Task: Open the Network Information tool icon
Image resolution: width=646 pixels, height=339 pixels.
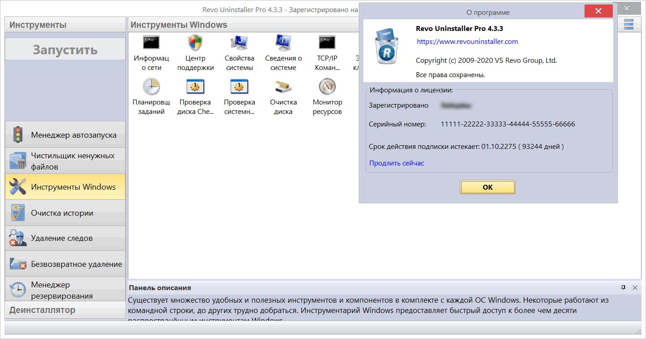Action: (x=151, y=43)
